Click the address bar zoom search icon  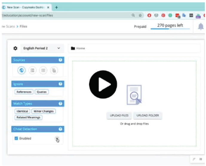[133, 15]
